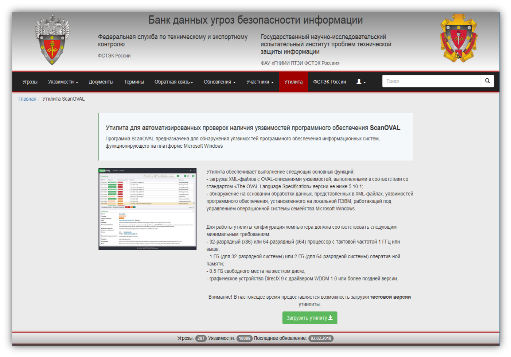Open the ФСТЭК России menu link
Screen dimensions: 511x357
click(x=329, y=82)
